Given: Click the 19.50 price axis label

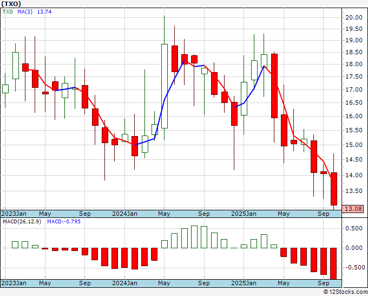Looking at the screenshot, I should 354,29.
